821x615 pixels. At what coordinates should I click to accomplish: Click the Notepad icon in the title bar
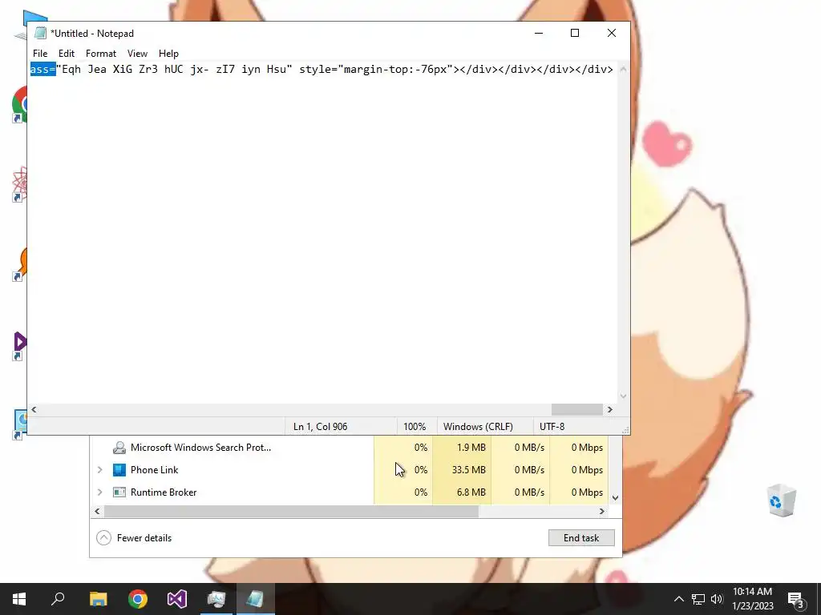40,33
